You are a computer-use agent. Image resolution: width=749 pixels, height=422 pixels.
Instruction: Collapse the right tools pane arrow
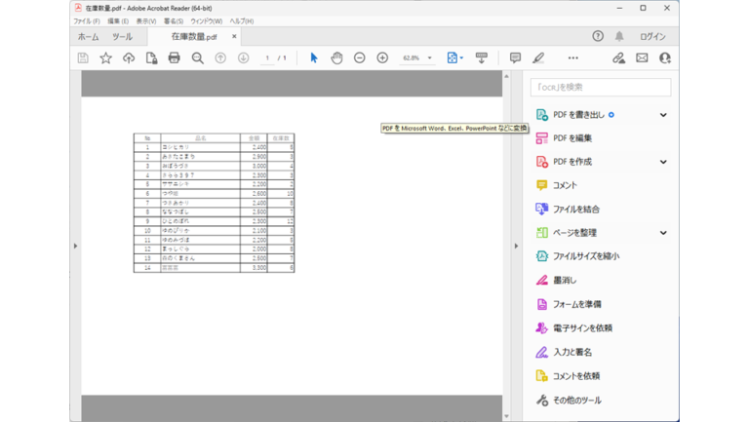pos(516,247)
